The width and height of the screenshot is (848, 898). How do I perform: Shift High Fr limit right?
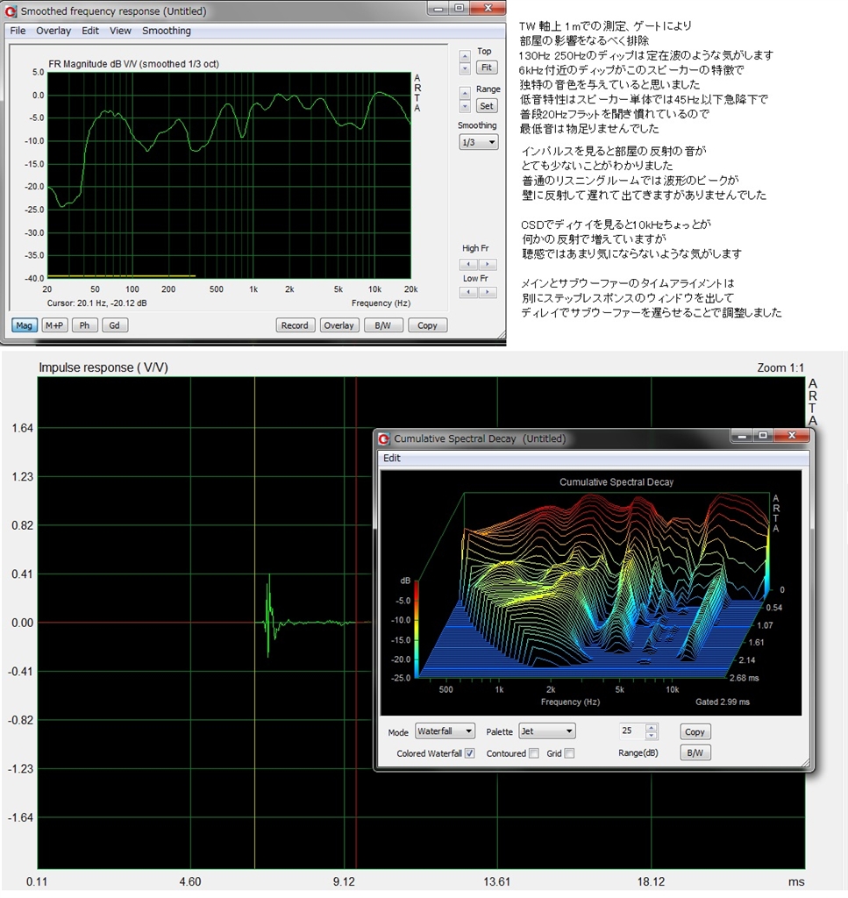point(488,264)
